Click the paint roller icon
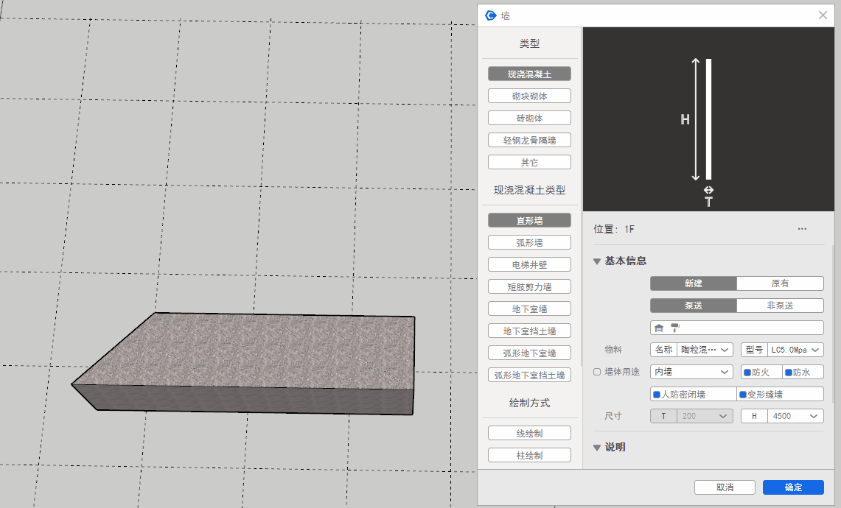841x508 pixels. [x=674, y=328]
